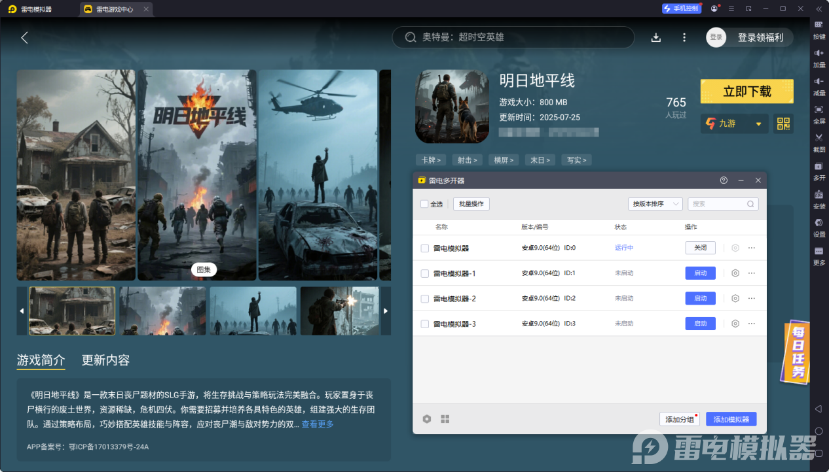Open the 每日任务 daily task banner
Viewport: 829px width, 472px height.
coord(795,352)
